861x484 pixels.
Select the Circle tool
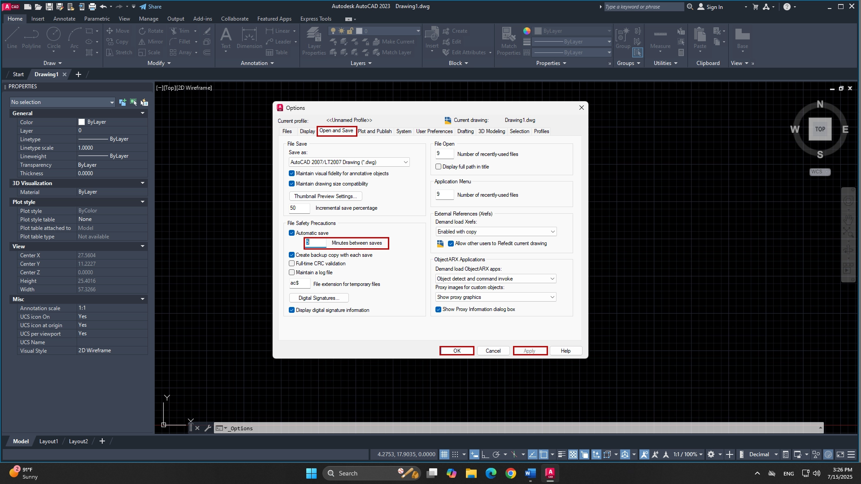coord(54,38)
